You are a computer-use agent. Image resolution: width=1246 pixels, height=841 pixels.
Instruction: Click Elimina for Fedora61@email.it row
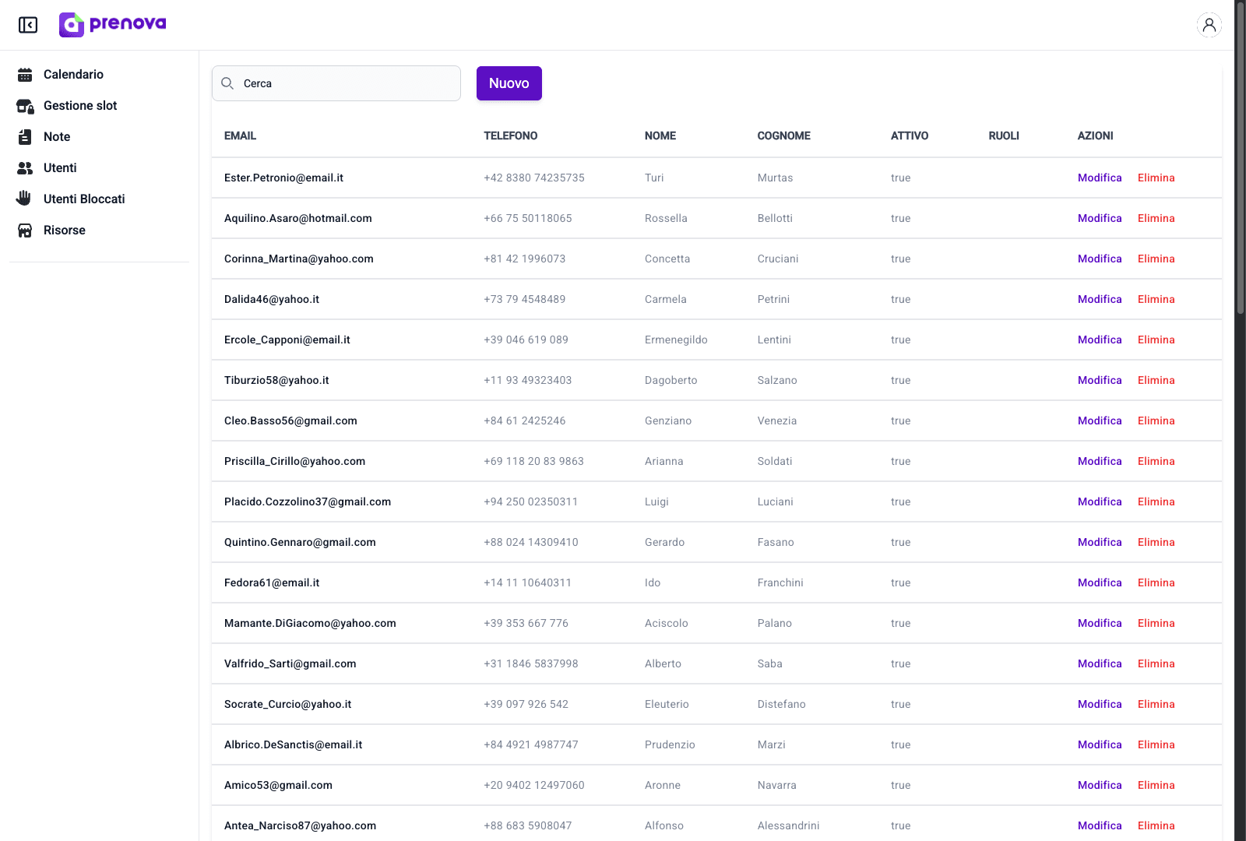point(1156,582)
